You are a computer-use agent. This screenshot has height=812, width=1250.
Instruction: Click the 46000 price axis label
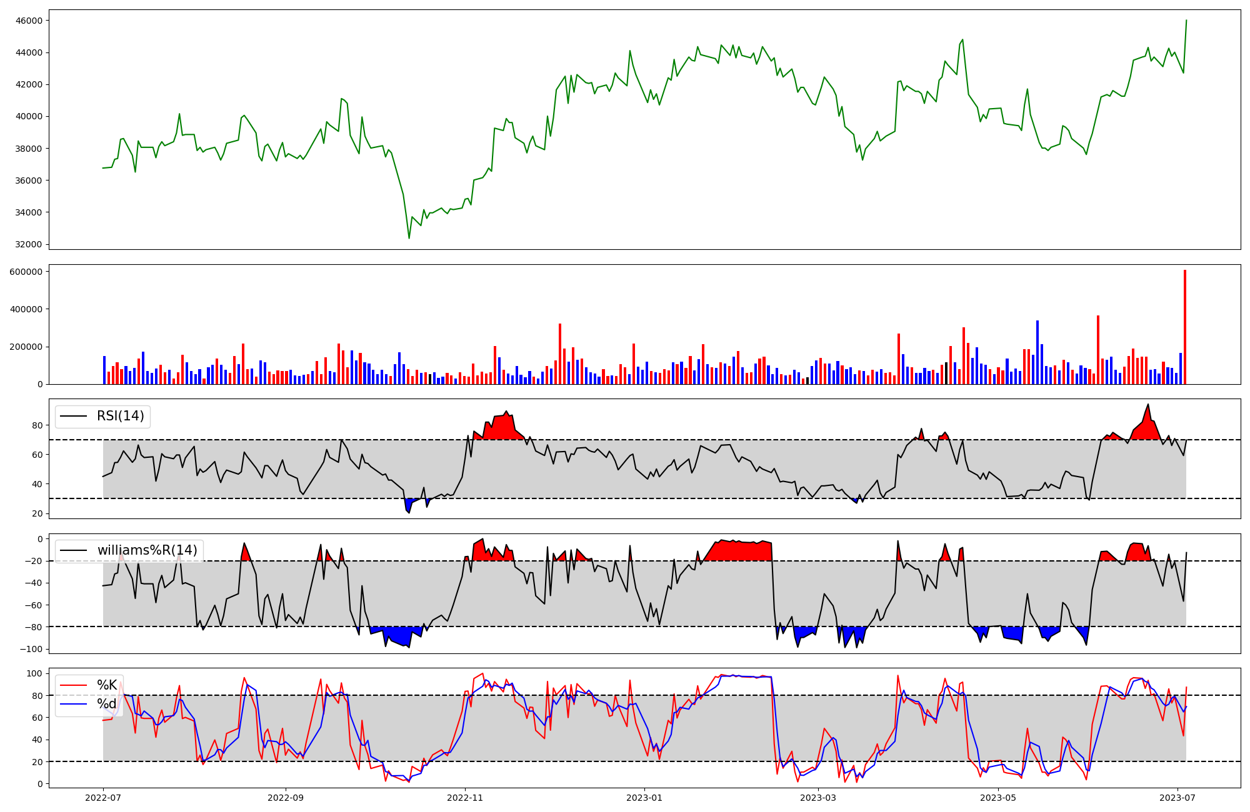(30, 21)
